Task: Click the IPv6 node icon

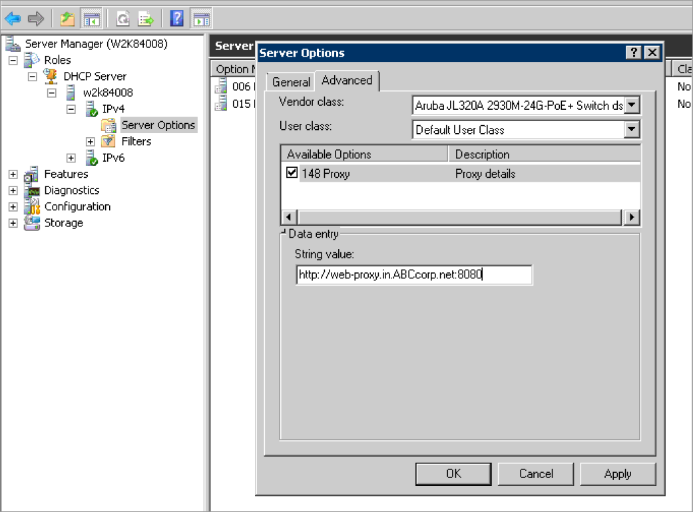Action: (x=91, y=158)
